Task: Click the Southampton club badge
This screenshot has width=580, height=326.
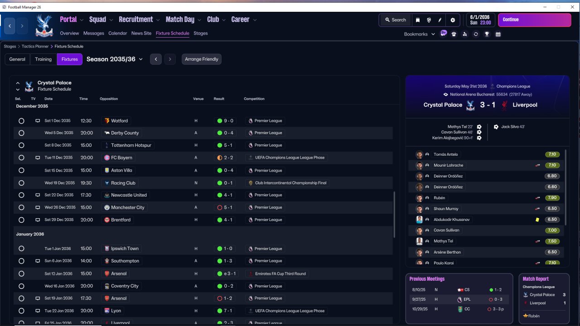Action: pyautogui.click(x=107, y=261)
